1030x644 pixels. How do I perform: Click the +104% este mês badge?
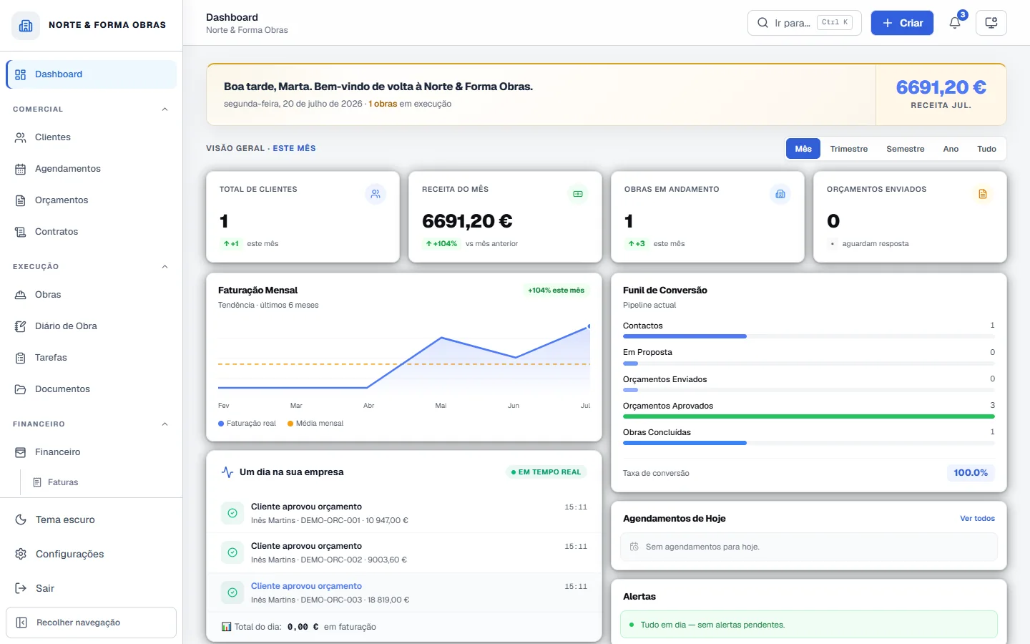556,291
